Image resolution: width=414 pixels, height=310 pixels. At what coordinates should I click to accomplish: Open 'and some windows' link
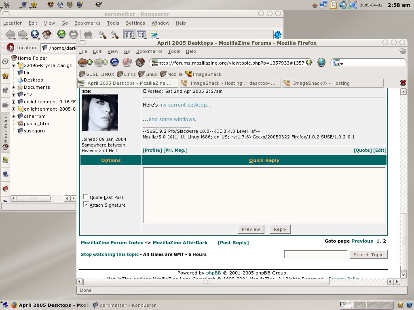coord(171,119)
